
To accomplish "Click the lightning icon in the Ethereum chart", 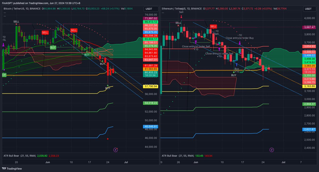I will click(x=272, y=150).
